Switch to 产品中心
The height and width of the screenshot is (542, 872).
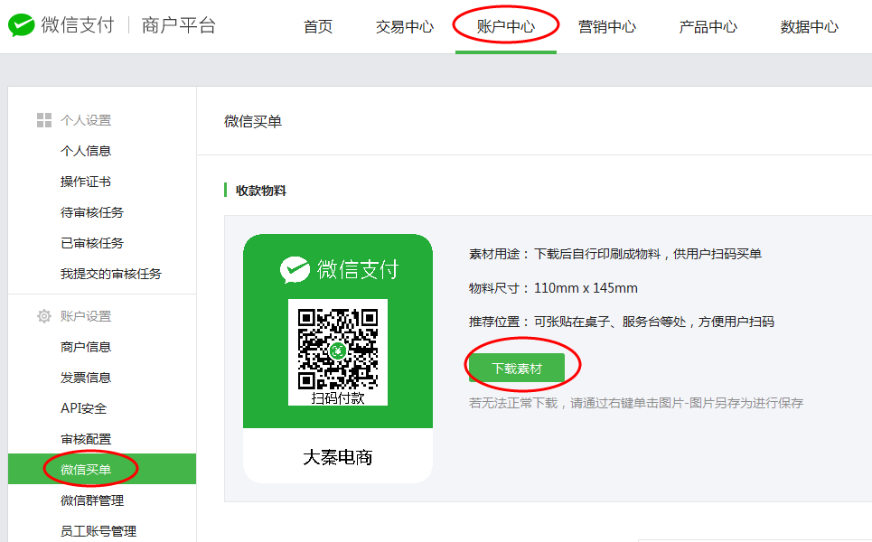coord(707,28)
